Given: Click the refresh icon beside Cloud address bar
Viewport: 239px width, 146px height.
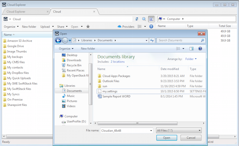Looking at the screenshot, I should (x=137, y=19).
